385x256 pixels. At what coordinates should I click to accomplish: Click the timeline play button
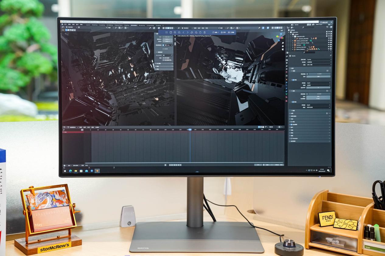click(176, 165)
